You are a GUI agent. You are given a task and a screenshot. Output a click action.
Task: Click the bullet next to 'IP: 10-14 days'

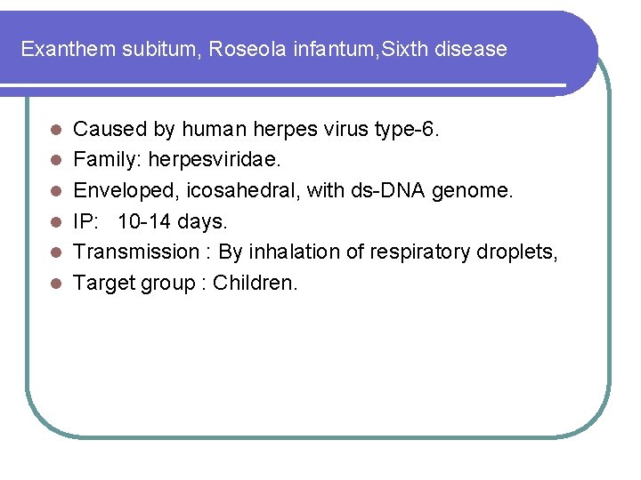tap(56, 222)
